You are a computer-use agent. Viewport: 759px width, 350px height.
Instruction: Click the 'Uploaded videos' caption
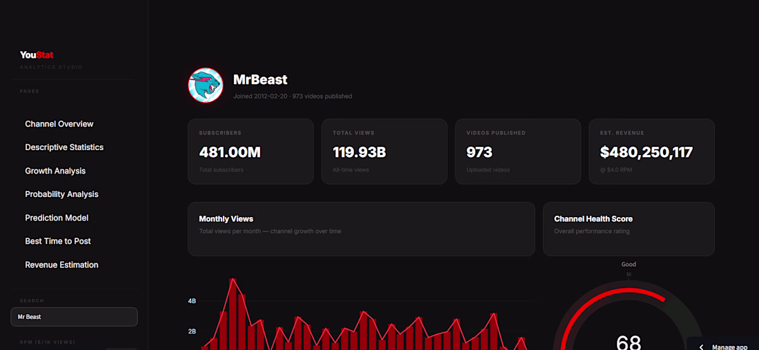[488, 169]
